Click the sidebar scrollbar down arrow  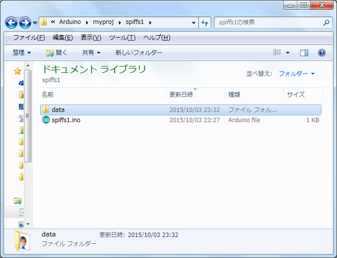[28, 224]
